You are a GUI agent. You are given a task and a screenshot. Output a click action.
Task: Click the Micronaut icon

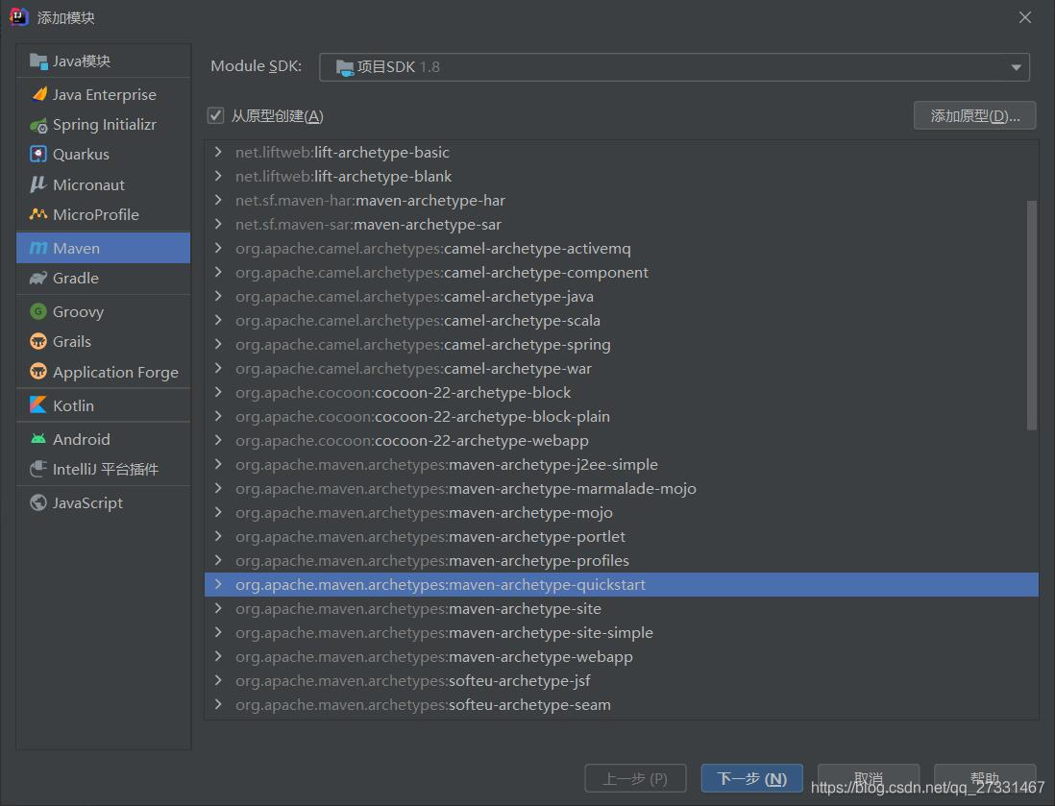pyautogui.click(x=38, y=183)
